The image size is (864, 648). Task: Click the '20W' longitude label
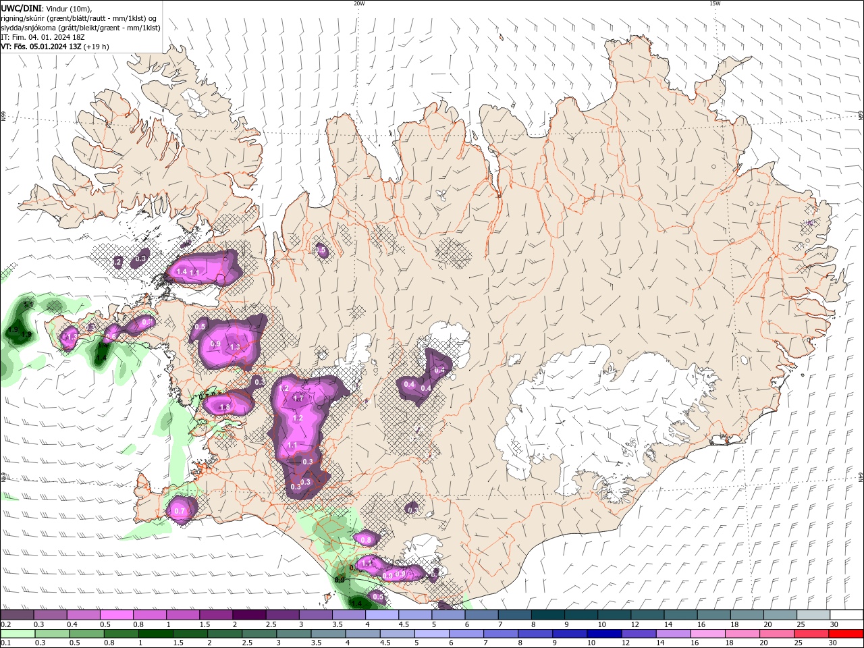pyautogui.click(x=359, y=3)
